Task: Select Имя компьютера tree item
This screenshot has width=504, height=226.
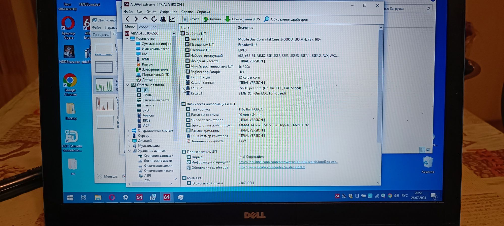Action: click(152, 49)
